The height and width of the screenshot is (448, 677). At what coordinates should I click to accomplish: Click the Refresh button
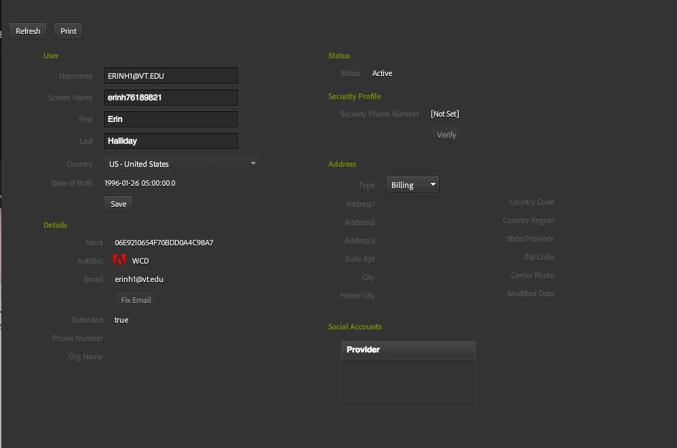coord(27,30)
